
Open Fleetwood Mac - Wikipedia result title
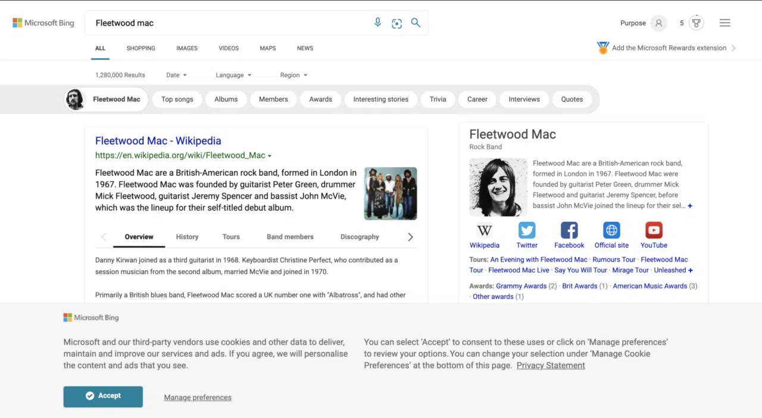(158, 141)
